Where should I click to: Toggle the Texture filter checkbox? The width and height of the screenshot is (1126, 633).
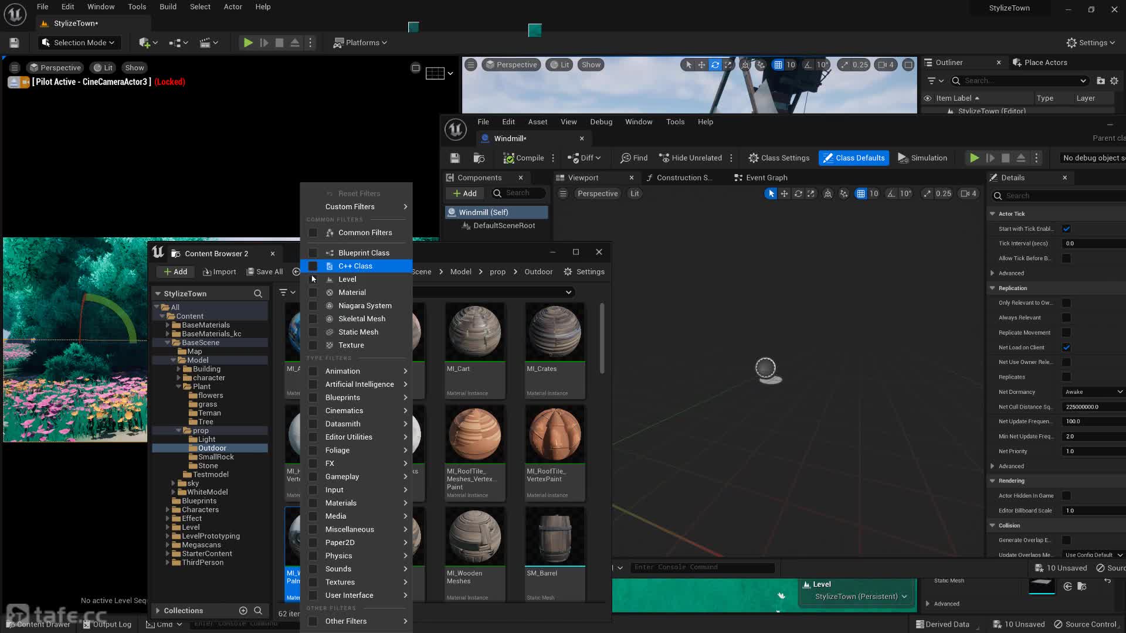coord(313,345)
